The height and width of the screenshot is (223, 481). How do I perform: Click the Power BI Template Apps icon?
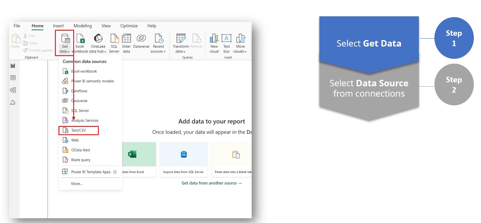coord(65,172)
